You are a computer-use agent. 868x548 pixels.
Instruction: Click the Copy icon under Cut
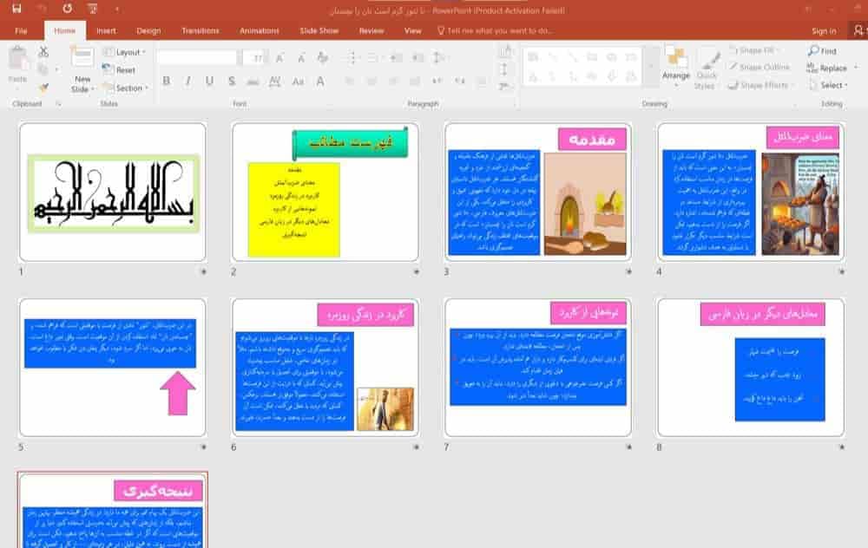(43, 69)
